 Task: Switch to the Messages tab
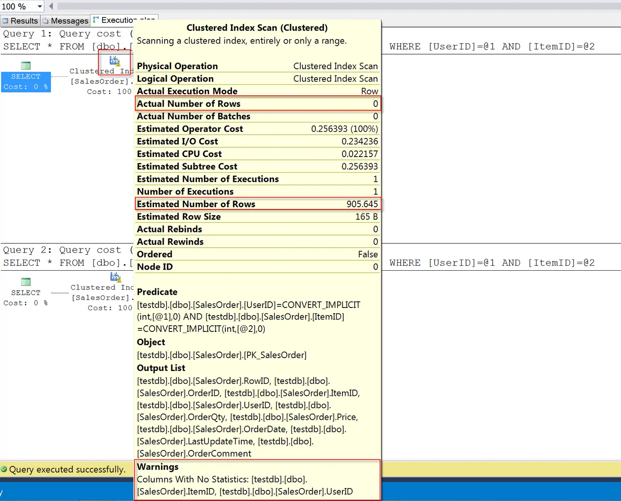pyautogui.click(x=66, y=21)
